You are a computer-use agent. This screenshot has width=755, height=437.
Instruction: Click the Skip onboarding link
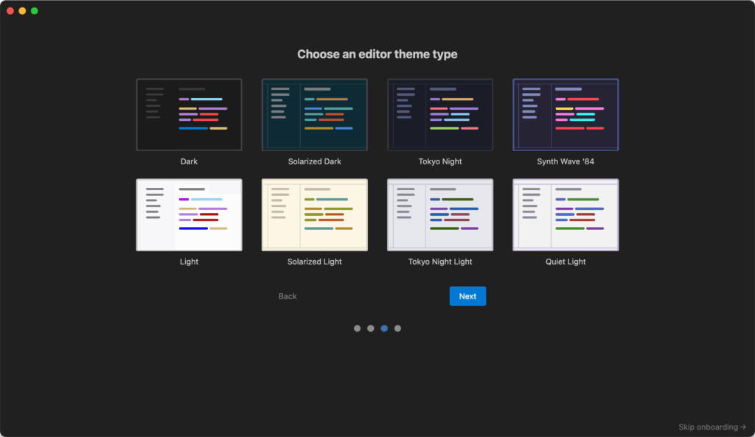tap(712, 427)
